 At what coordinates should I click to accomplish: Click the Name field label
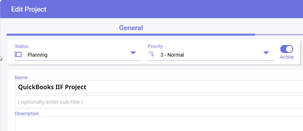point(21,78)
